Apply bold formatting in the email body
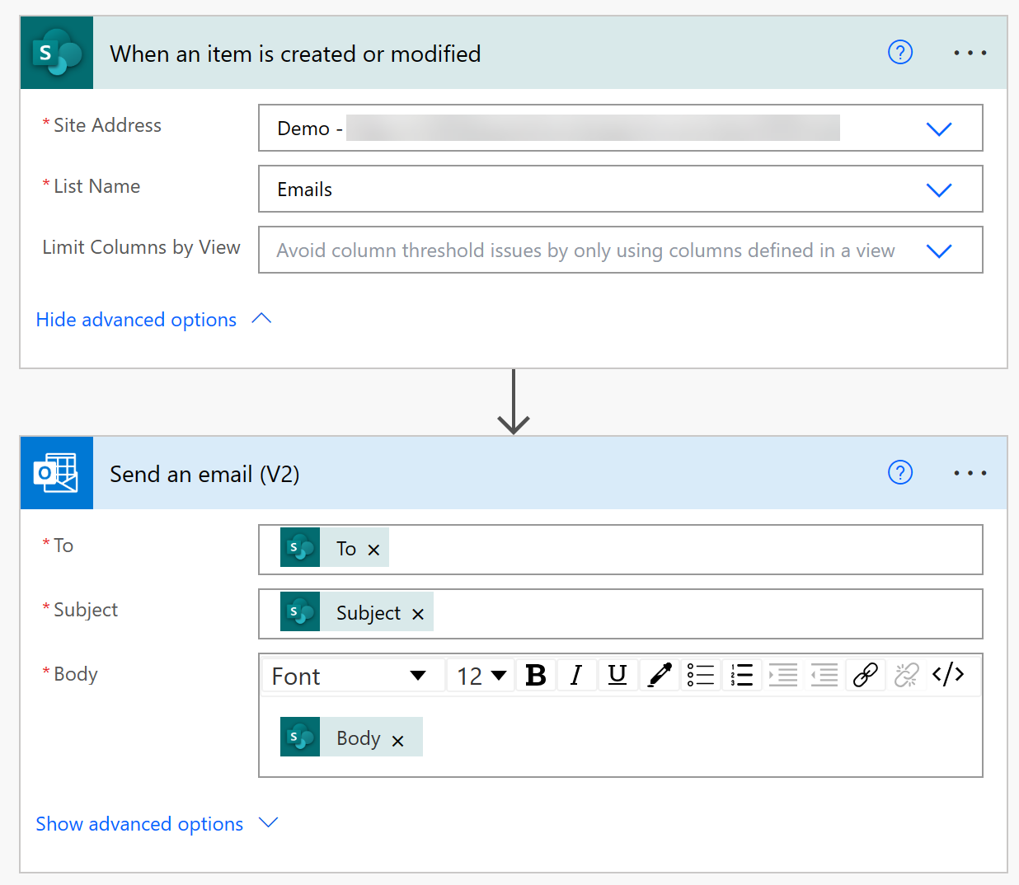Screen dimensions: 1019x885 [536, 675]
